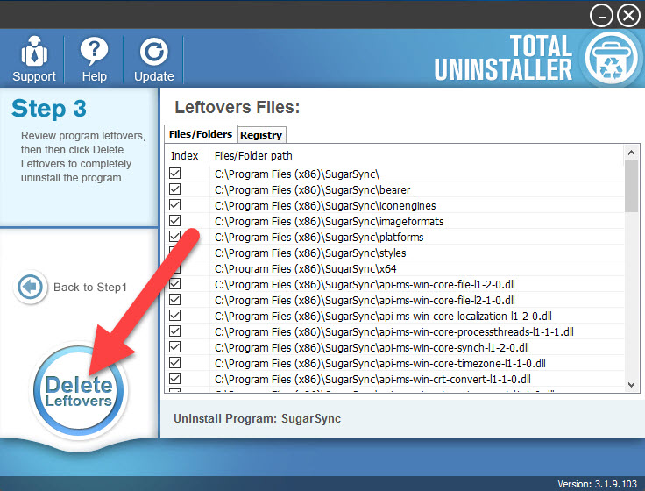Uncheck the api-ms-win-core-file-l1-2-0.dll checkbox
The width and height of the screenshot is (645, 491).
pos(174,284)
